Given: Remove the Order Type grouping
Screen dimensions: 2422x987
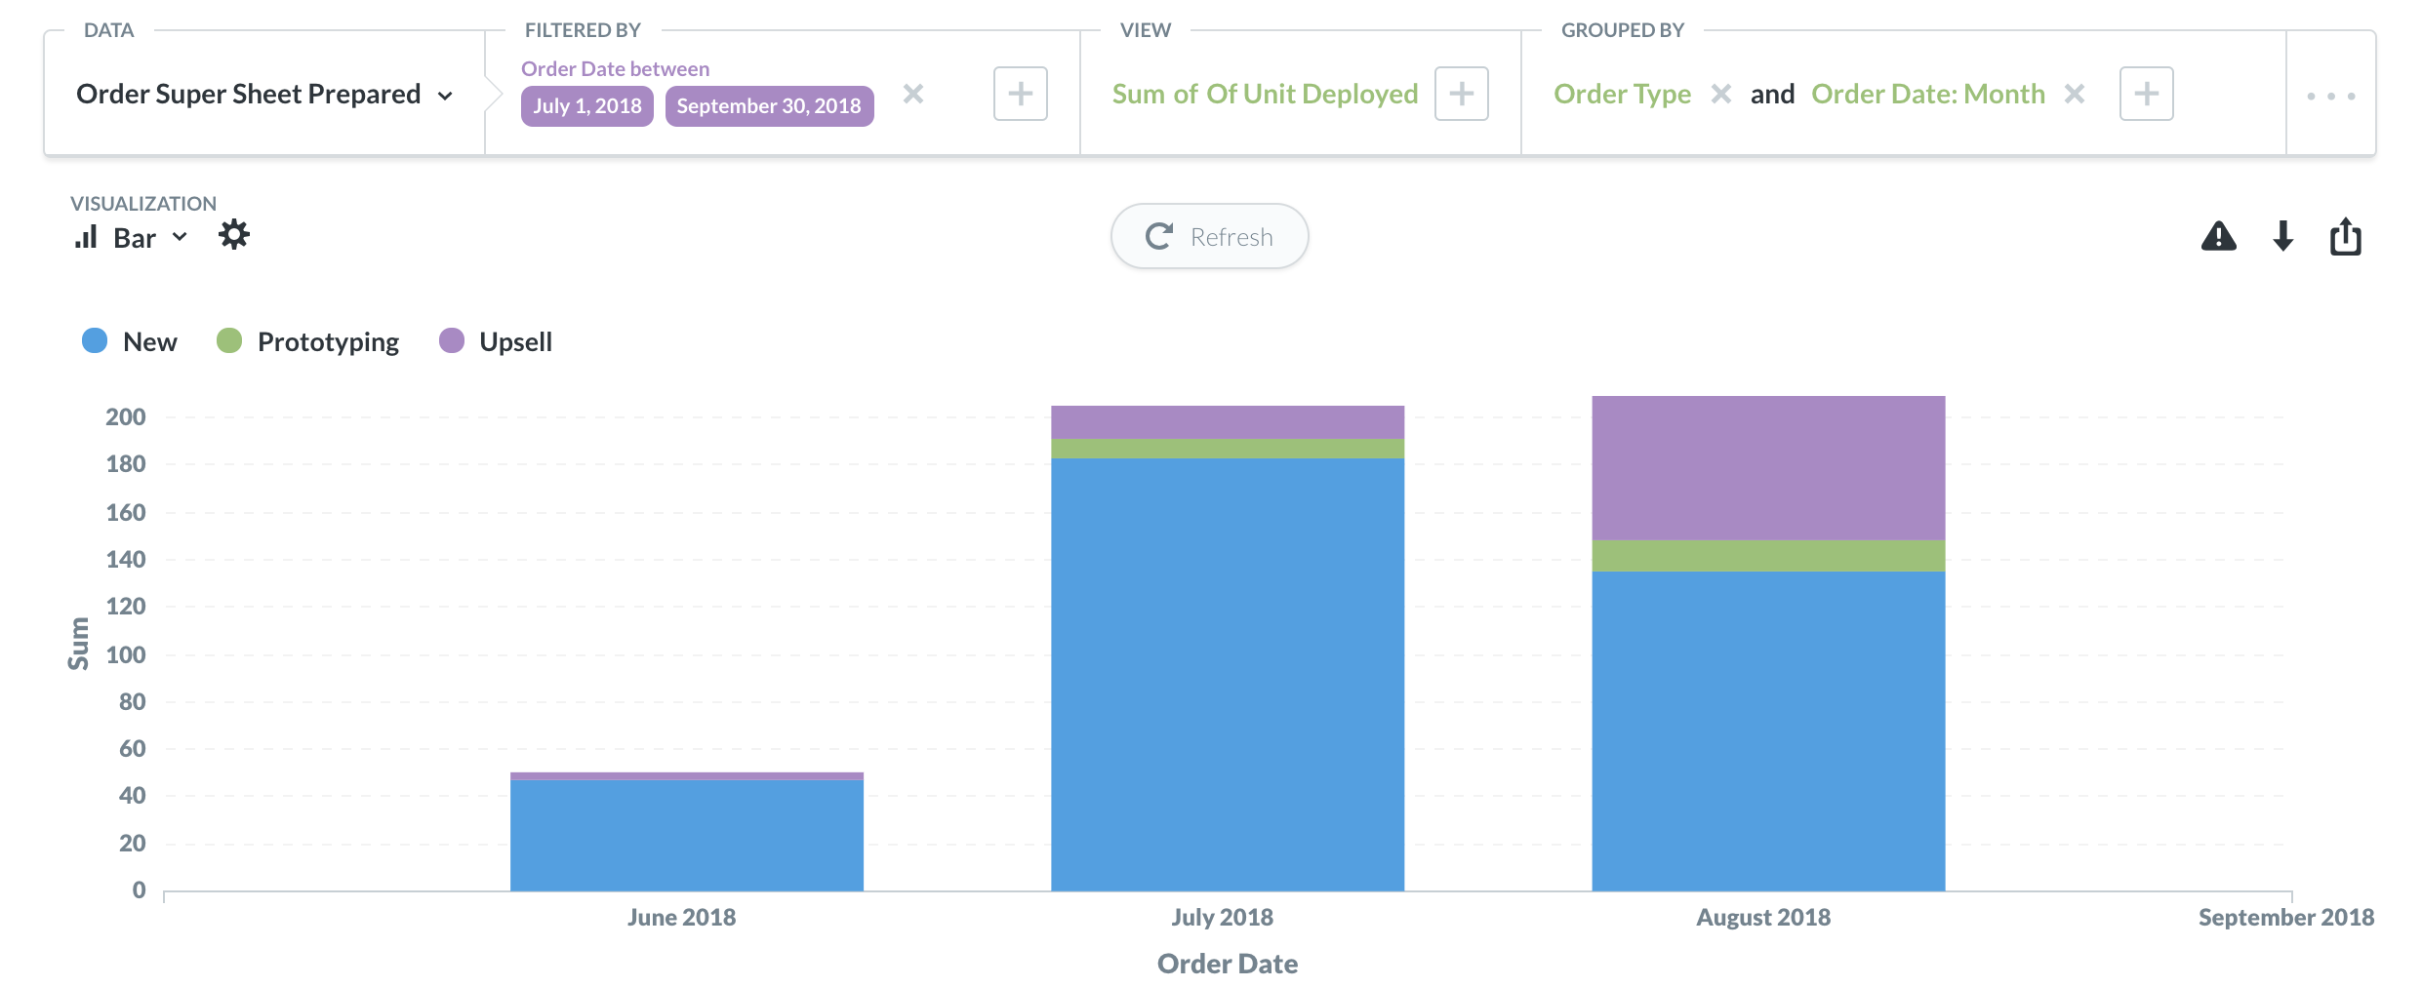Looking at the screenshot, I should [1723, 94].
